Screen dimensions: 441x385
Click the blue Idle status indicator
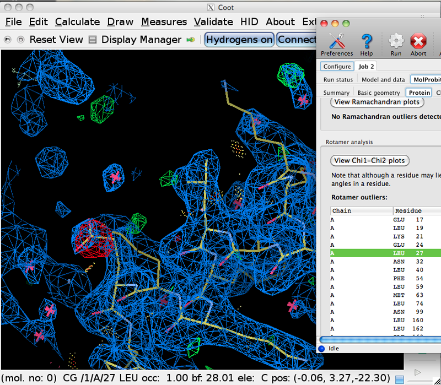322,348
